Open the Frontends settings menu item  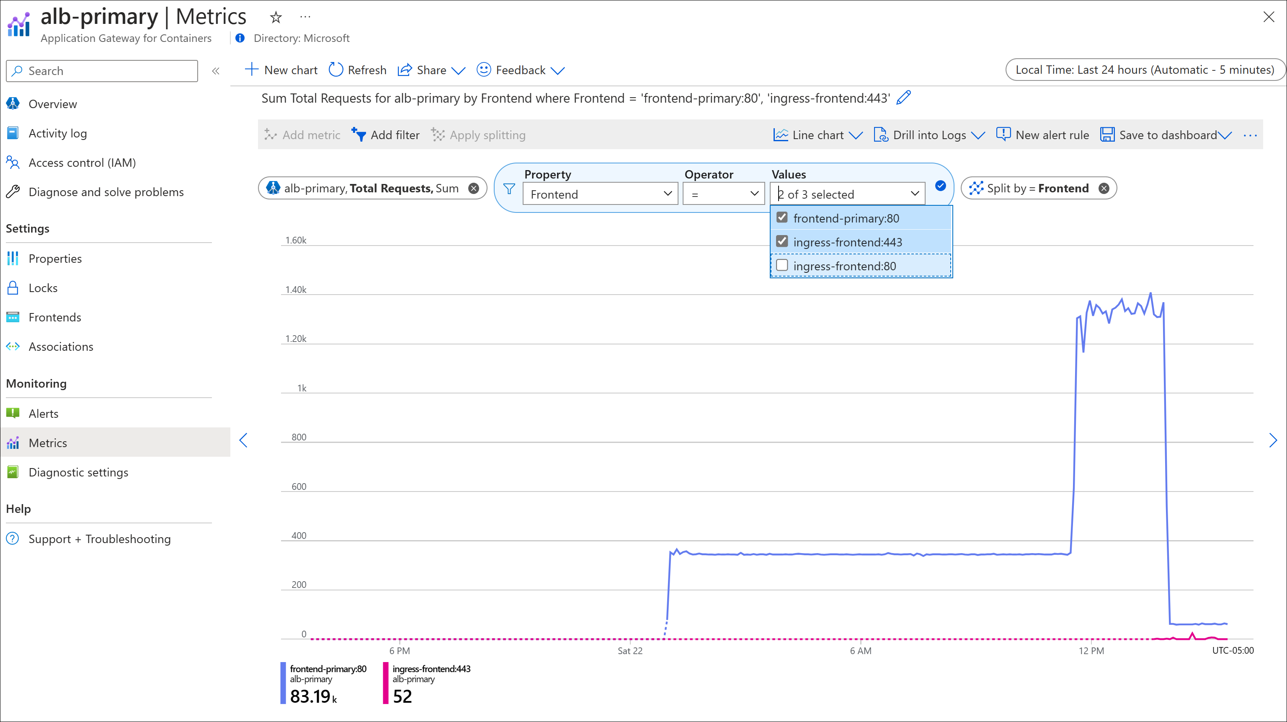[x=54, y=317]
